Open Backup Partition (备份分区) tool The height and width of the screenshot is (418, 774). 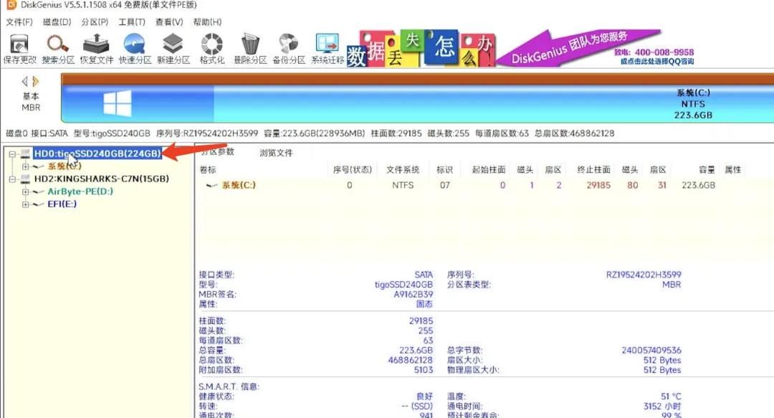[x=289, y=49]
